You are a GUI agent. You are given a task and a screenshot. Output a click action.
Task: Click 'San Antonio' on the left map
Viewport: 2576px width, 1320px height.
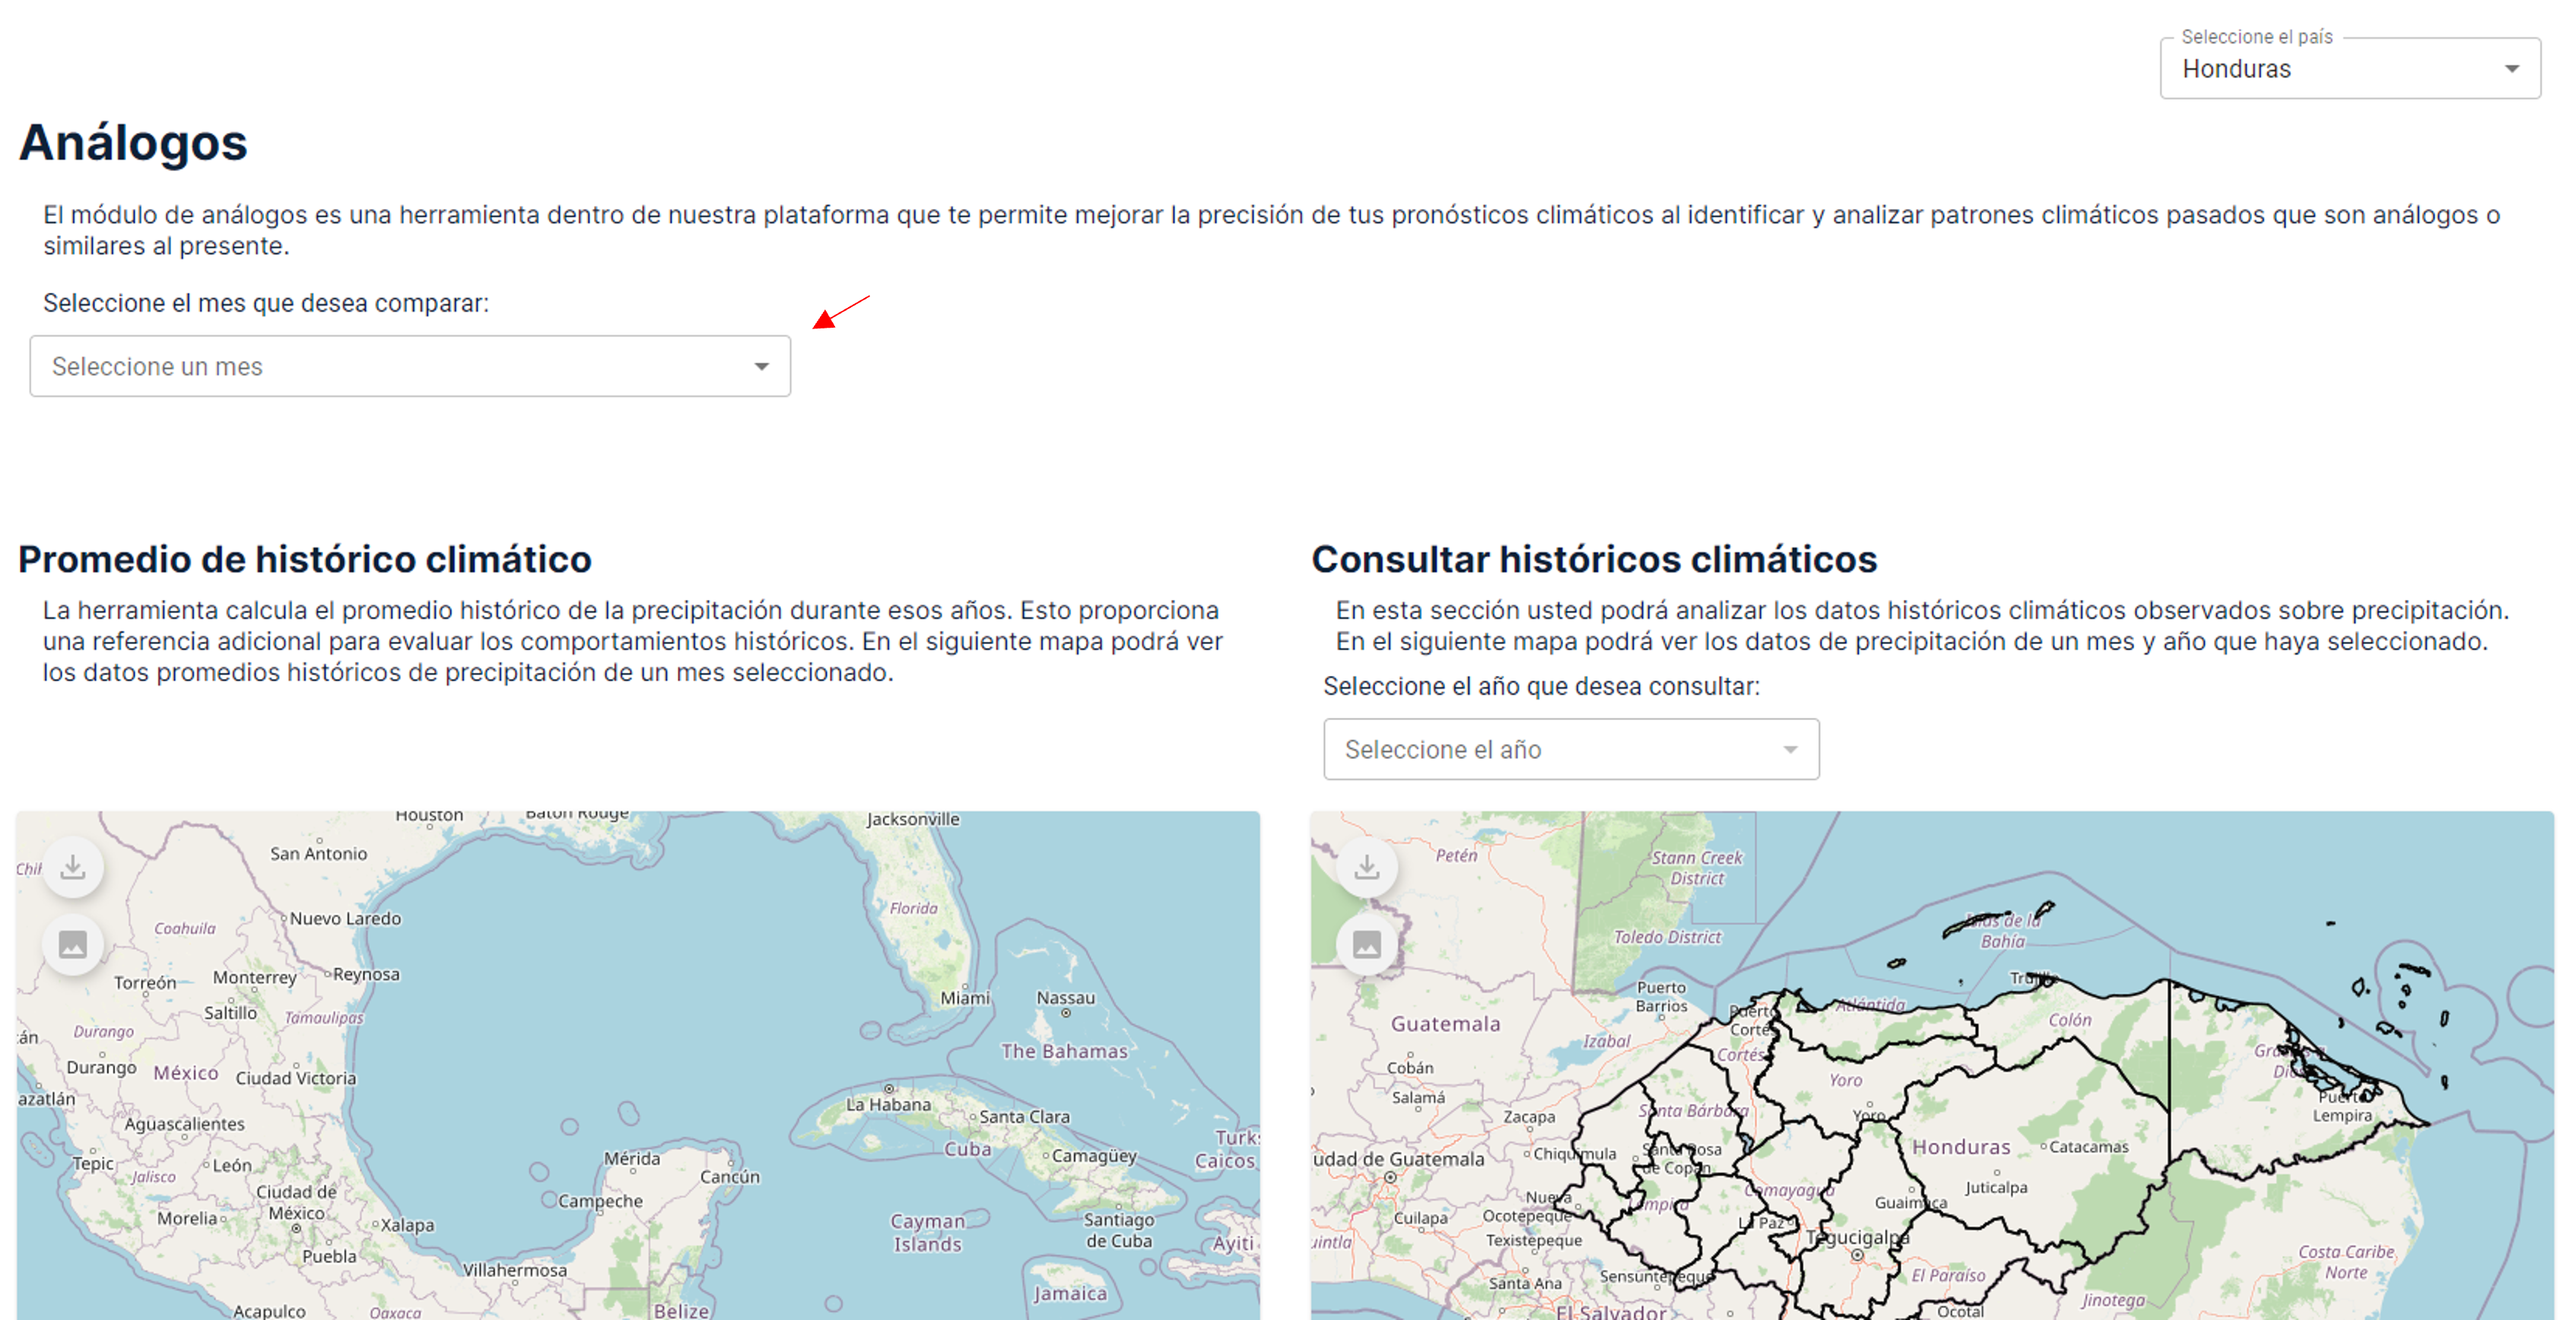click(x=319, y=854)
